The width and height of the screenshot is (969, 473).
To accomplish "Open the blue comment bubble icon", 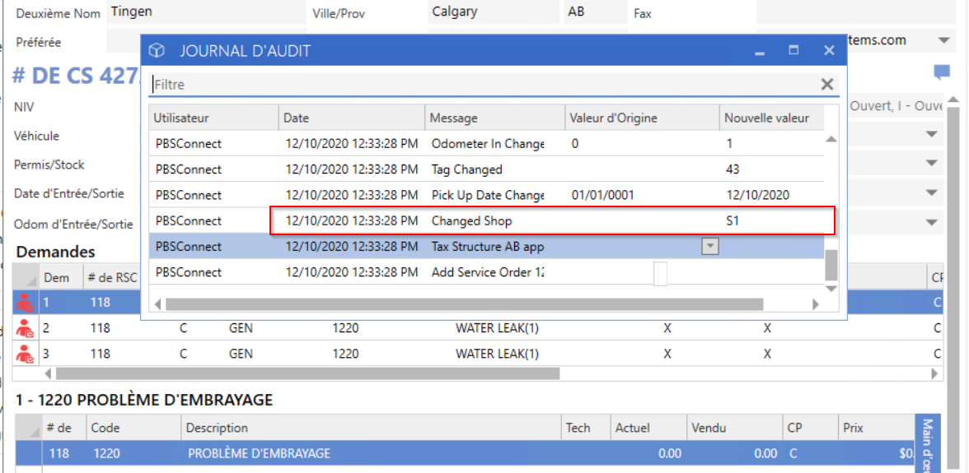I will 941,73.
